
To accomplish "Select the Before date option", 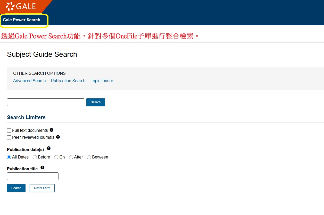I will tap(35, 157).
